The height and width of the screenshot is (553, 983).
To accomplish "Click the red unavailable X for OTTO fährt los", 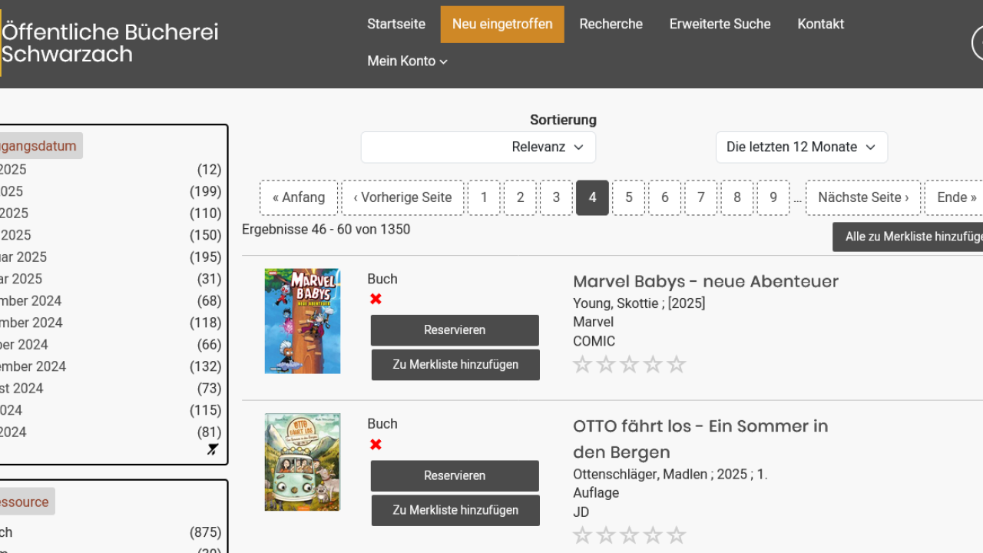I will pos(376,444).
